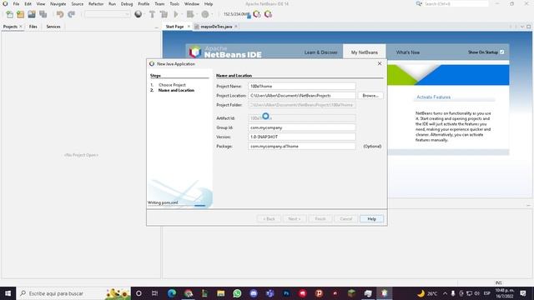Image resolution: width=534 pixels, height=300 pixels.
Task: Click the New File toolbar icon
Action: tap(9, 14)
